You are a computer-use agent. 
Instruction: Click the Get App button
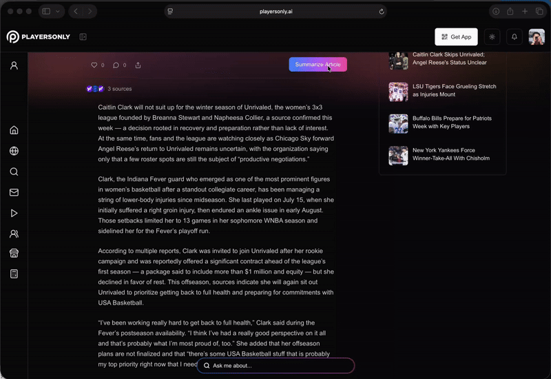[456, 37]
